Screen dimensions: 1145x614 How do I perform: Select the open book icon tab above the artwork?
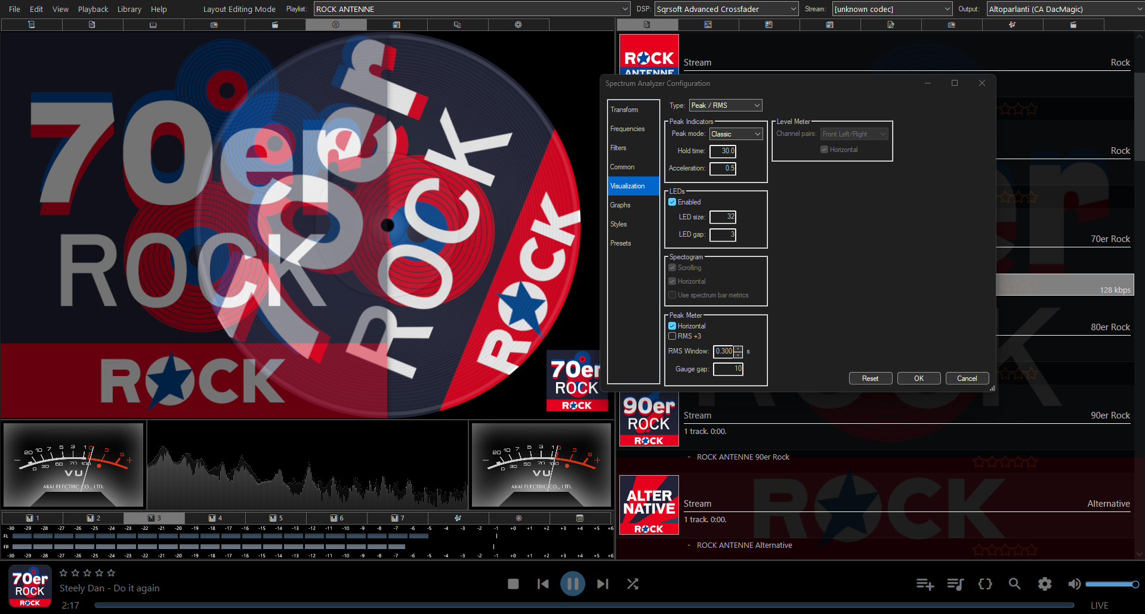153,24
